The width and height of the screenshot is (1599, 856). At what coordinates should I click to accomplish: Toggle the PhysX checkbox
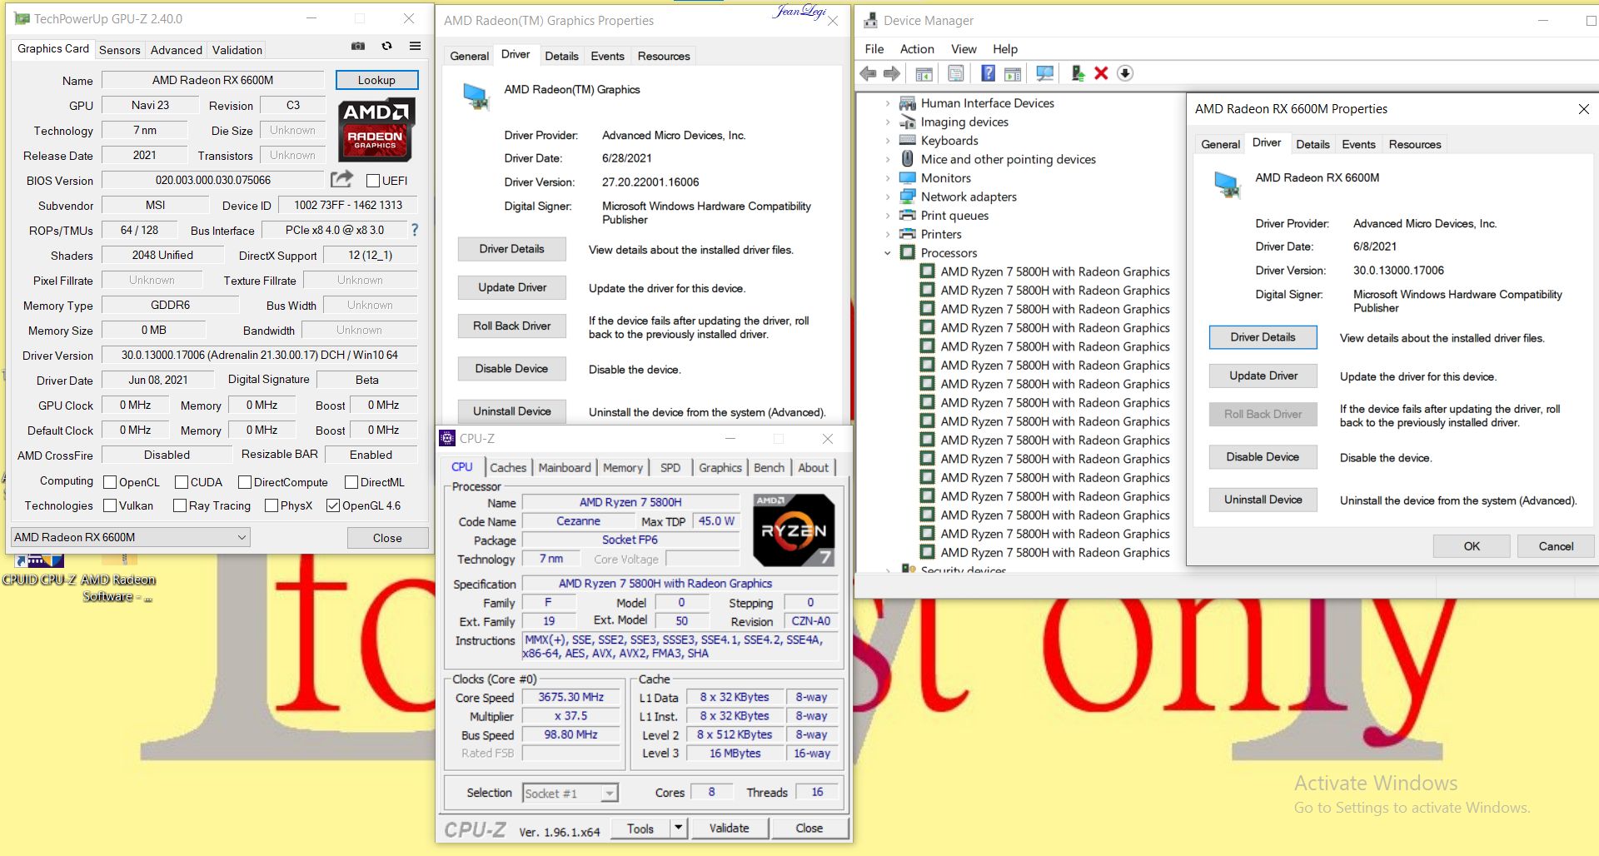pyautogui.click(x=271, y=505)
